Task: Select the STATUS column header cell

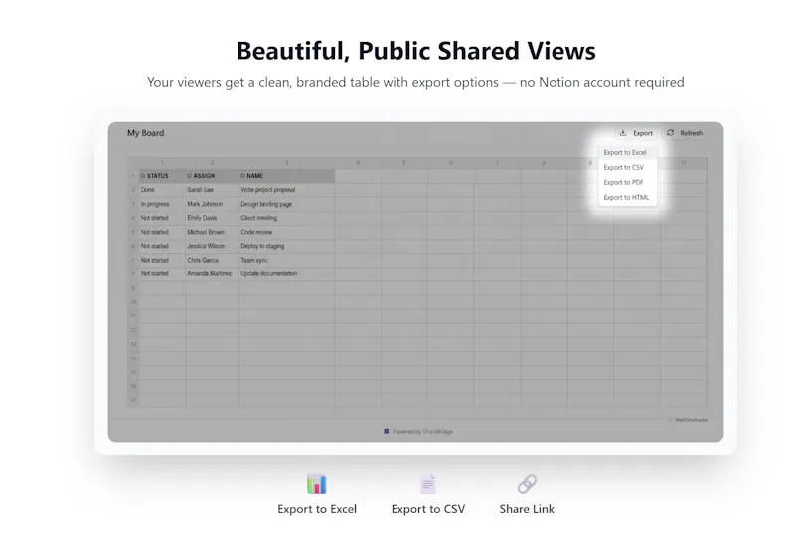Action: click(162, 176)
